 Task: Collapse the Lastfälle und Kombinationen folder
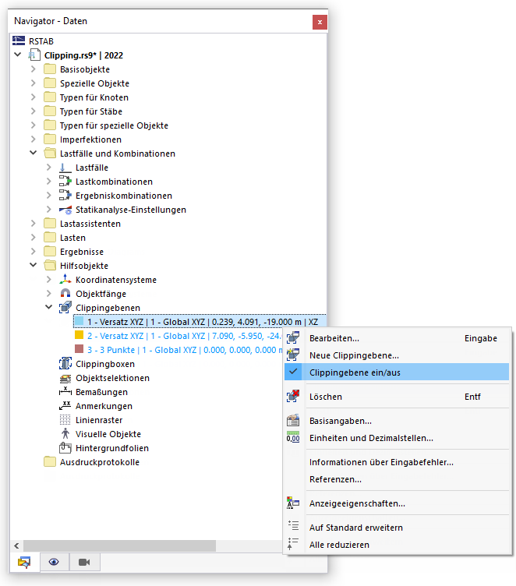tap(33, 154)
